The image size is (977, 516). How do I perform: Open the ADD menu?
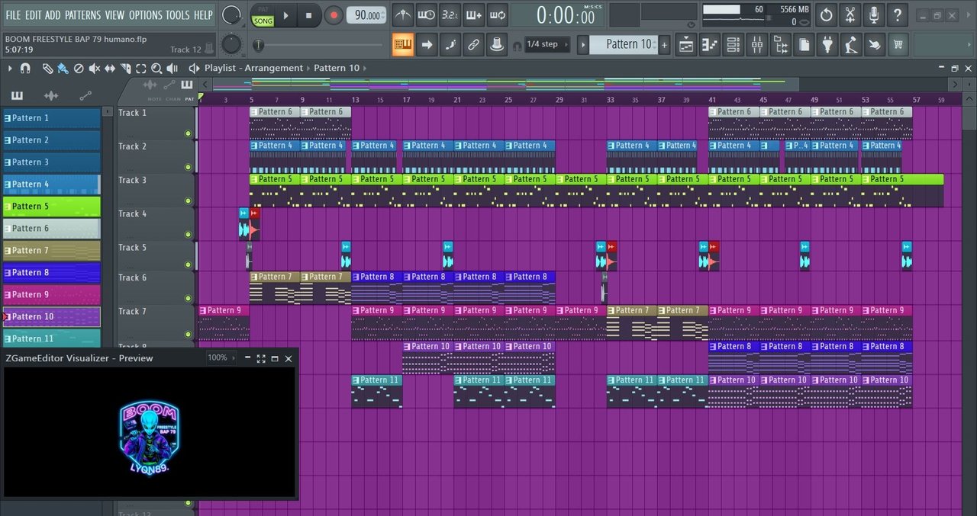[53, 15]
